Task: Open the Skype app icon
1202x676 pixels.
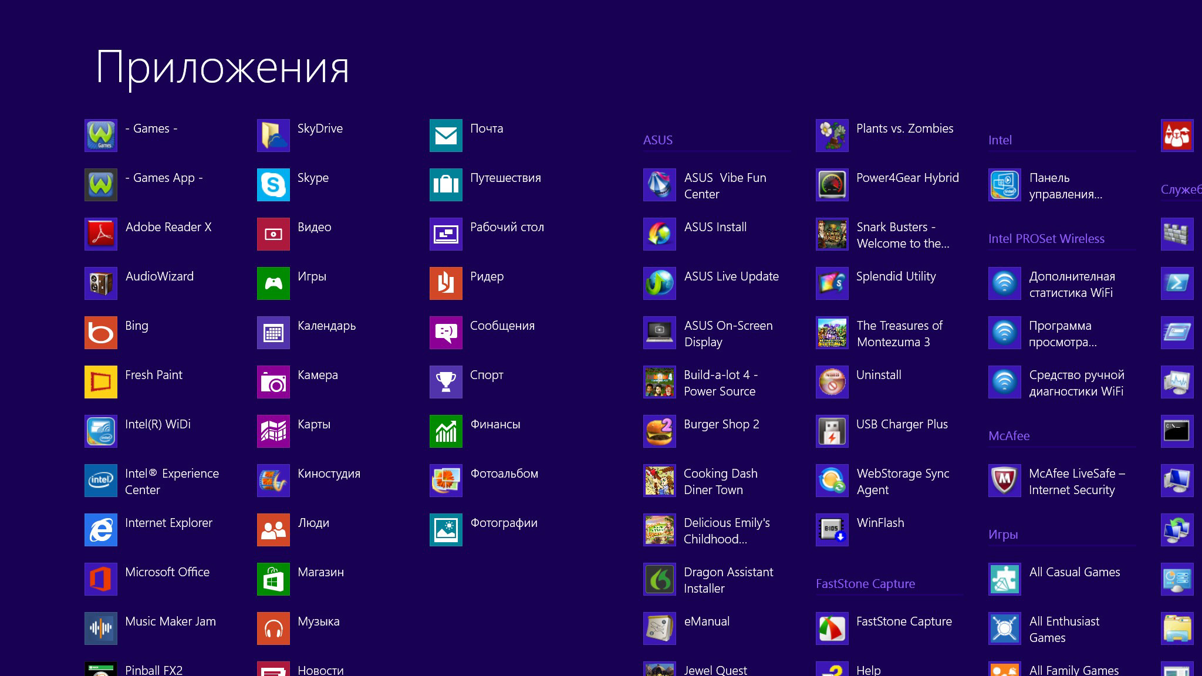Action: click(274, 185)
